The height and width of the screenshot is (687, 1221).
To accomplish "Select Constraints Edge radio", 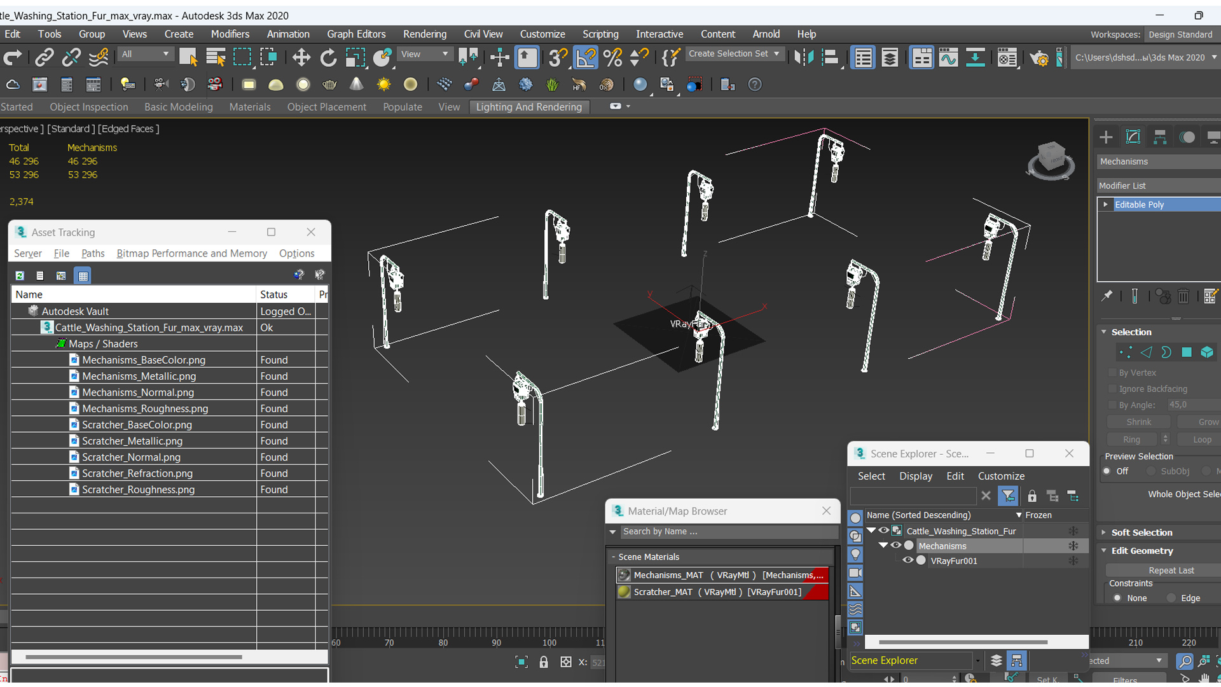I will 1171,598.
